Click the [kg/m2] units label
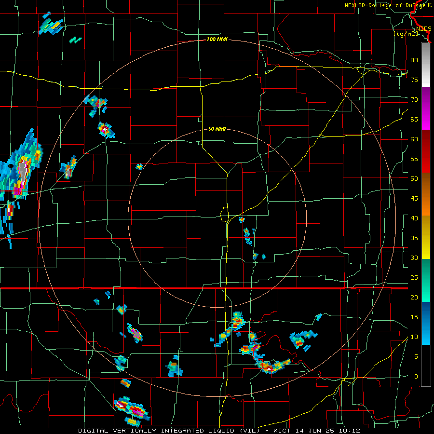434x434 pixels. [406, 34]
